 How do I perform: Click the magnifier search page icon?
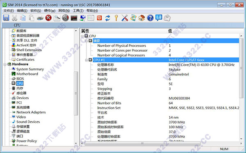(57, 18)
